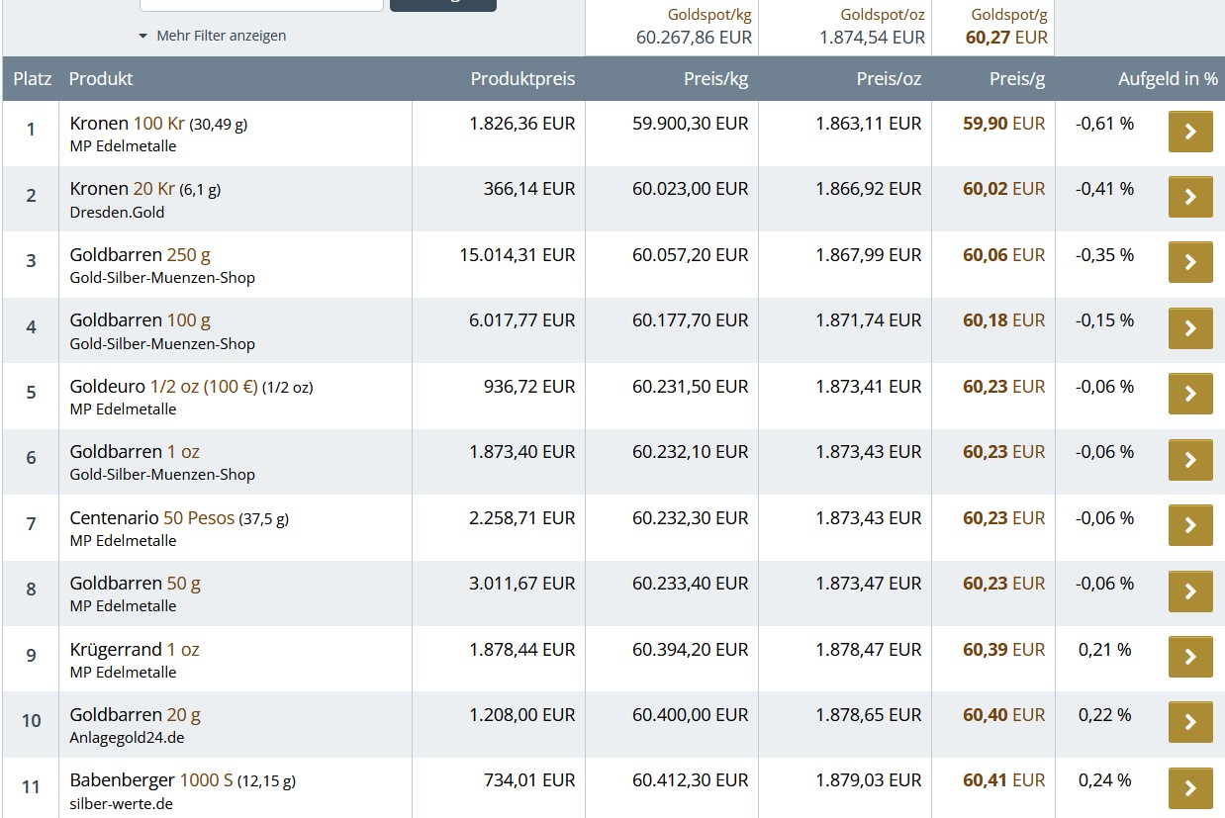
Task: Select the 'Preis/g' column header
Action: tap(1016, 79)
